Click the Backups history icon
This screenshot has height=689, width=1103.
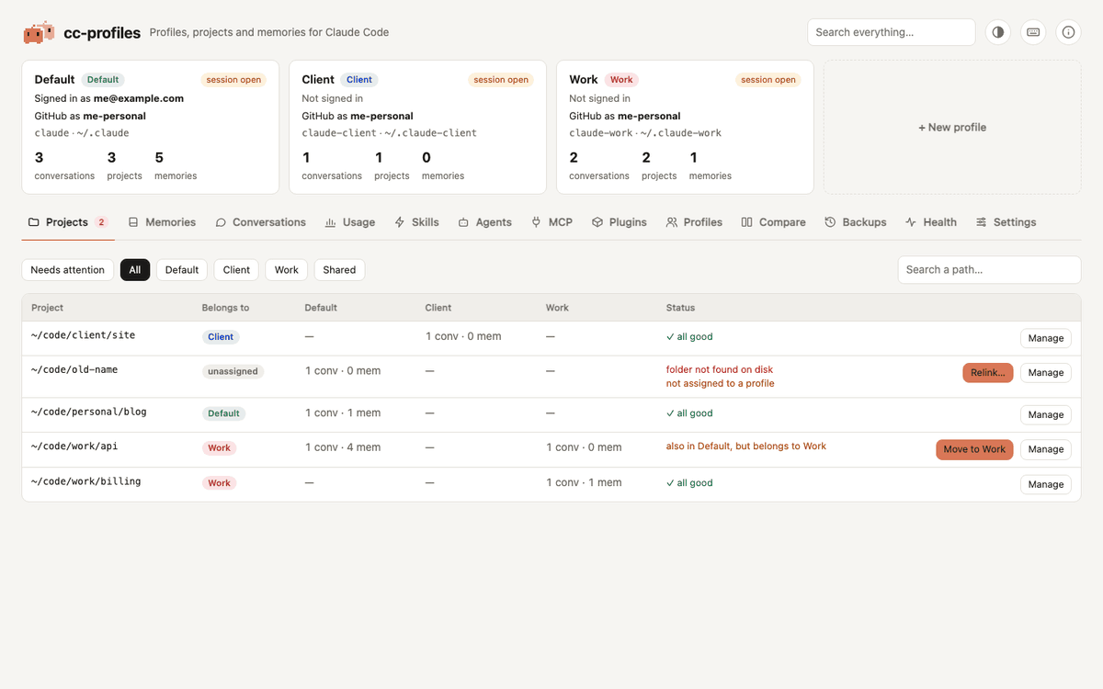point(830,222)
